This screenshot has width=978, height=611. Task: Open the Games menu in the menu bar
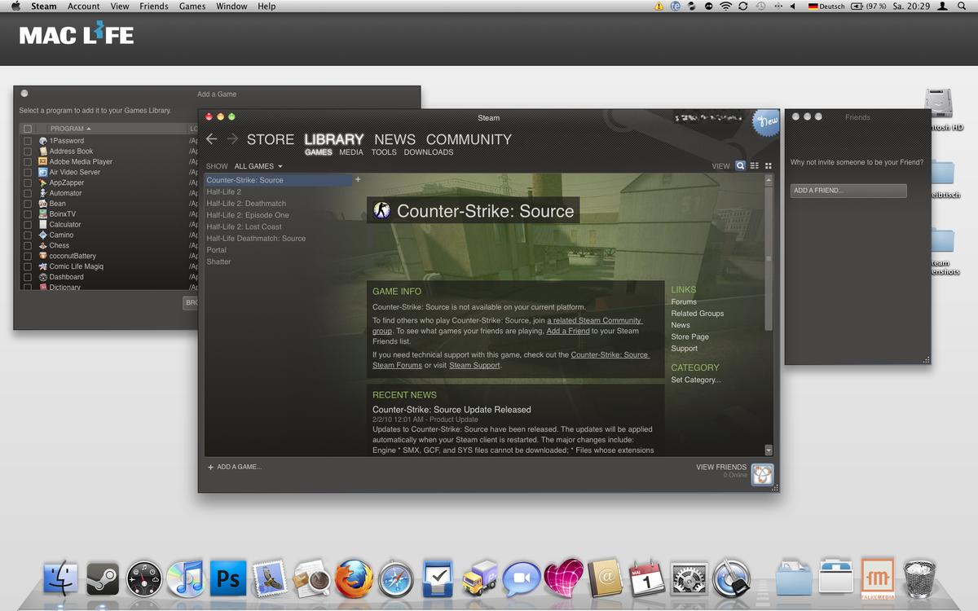(192, 6)
